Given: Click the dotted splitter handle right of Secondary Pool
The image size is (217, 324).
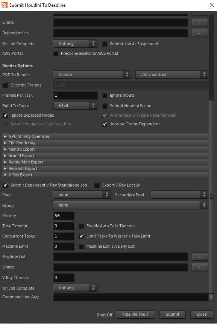Looking at the screenshot, I should click(211, 196).
